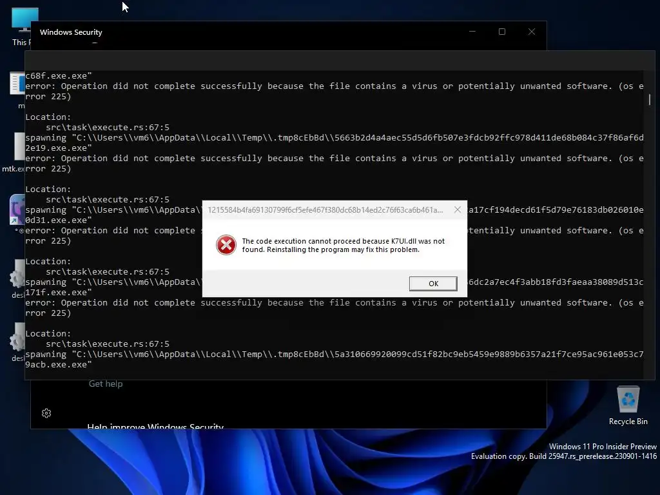Image resolution: width=660 pixels, height=495 pixels.
Task: Click the red error icon in dialog
Action: point(226,245)
